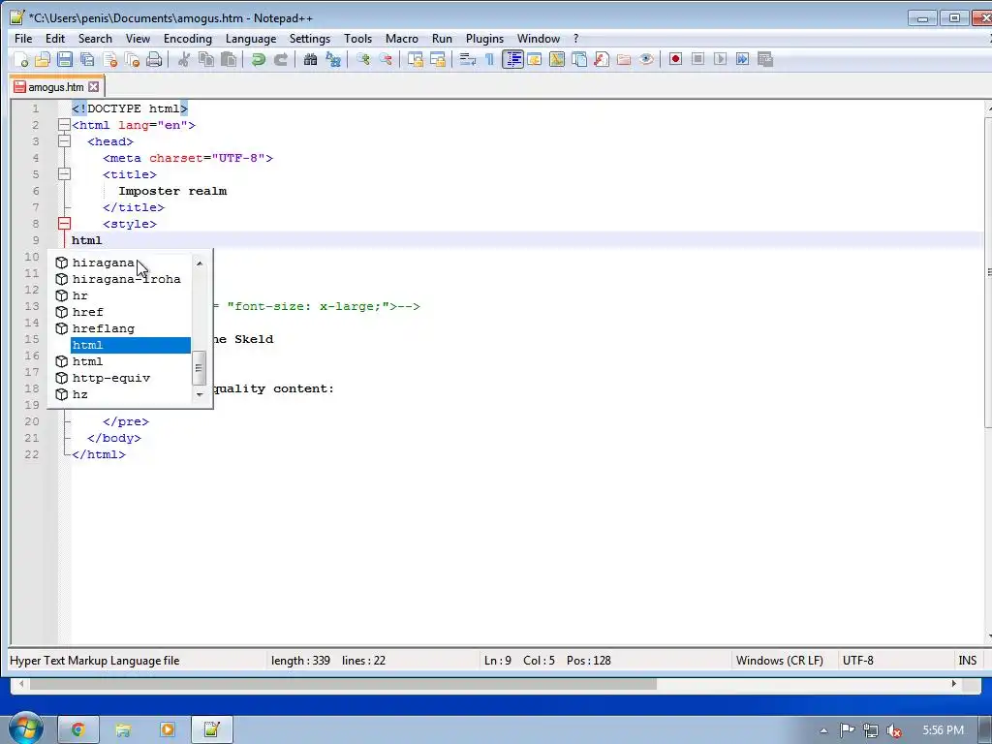
Task: Open the ? help menu
Action: tap(575, 39)
